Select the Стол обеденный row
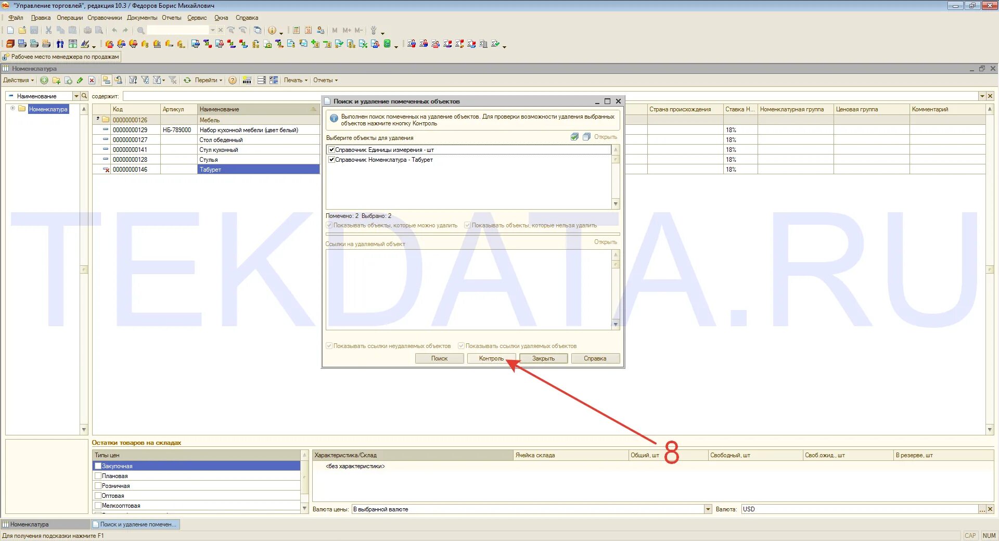999x541 pixels. [206, 139]
